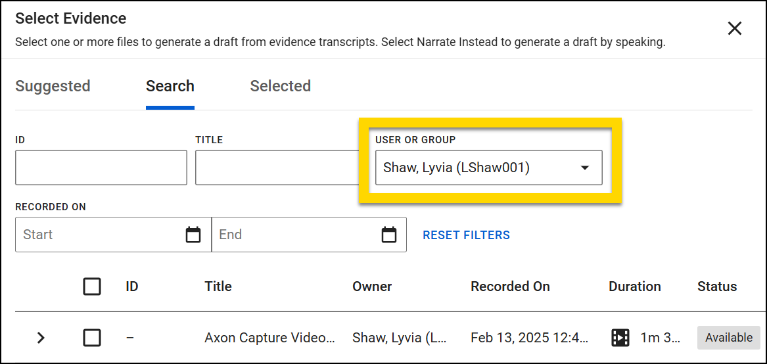The height and width of the screenshot is (364, 767).
Task: Check the select-all evidence checkbox
Action: pos(92,286)
